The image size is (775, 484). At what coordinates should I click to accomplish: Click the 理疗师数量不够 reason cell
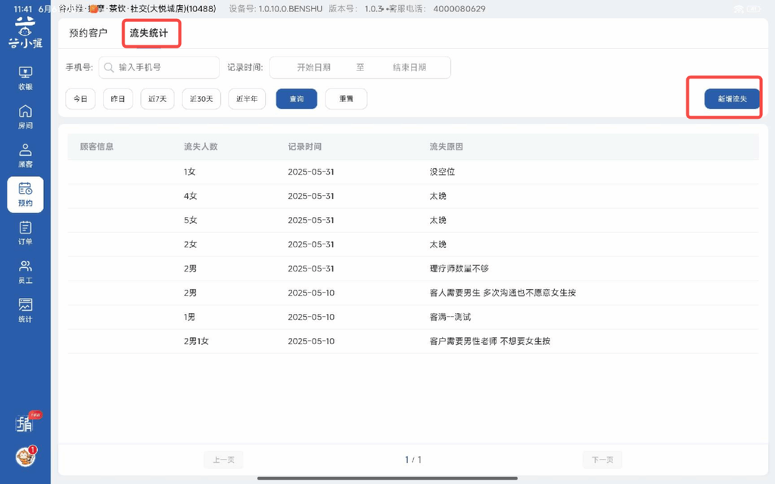(459, 268)
